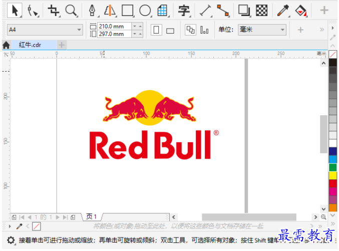
Task: Select the Text tool (字)
Action: click(x=184, y=11)
